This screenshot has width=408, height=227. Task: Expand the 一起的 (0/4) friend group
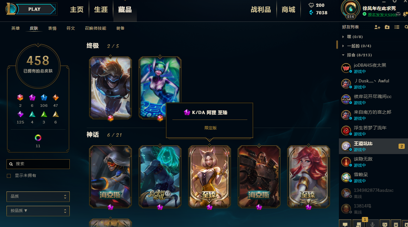pos(343,46)
